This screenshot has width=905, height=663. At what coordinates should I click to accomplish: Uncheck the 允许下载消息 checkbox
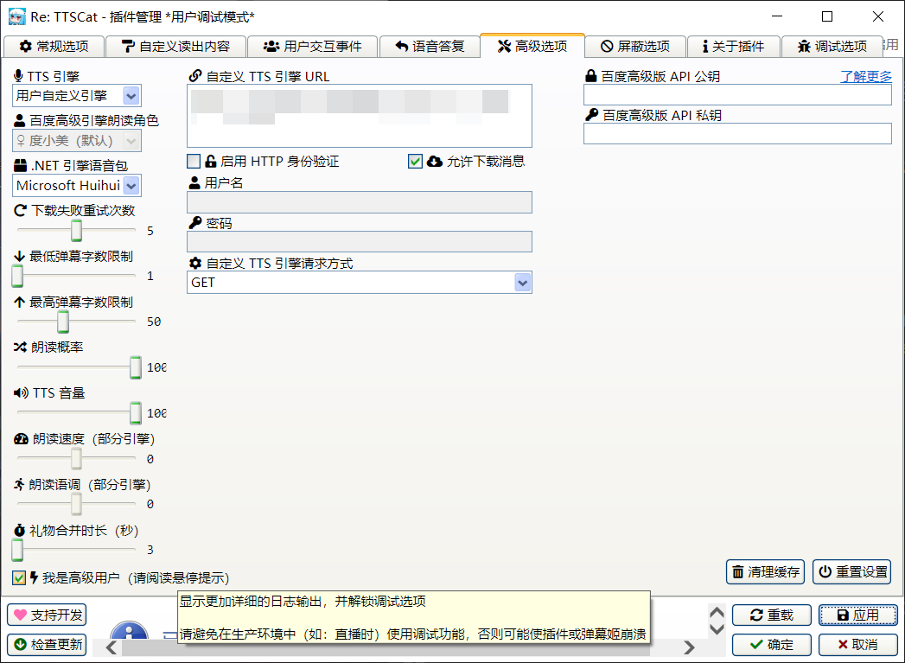pyautogui.click(x=415, y=161)
